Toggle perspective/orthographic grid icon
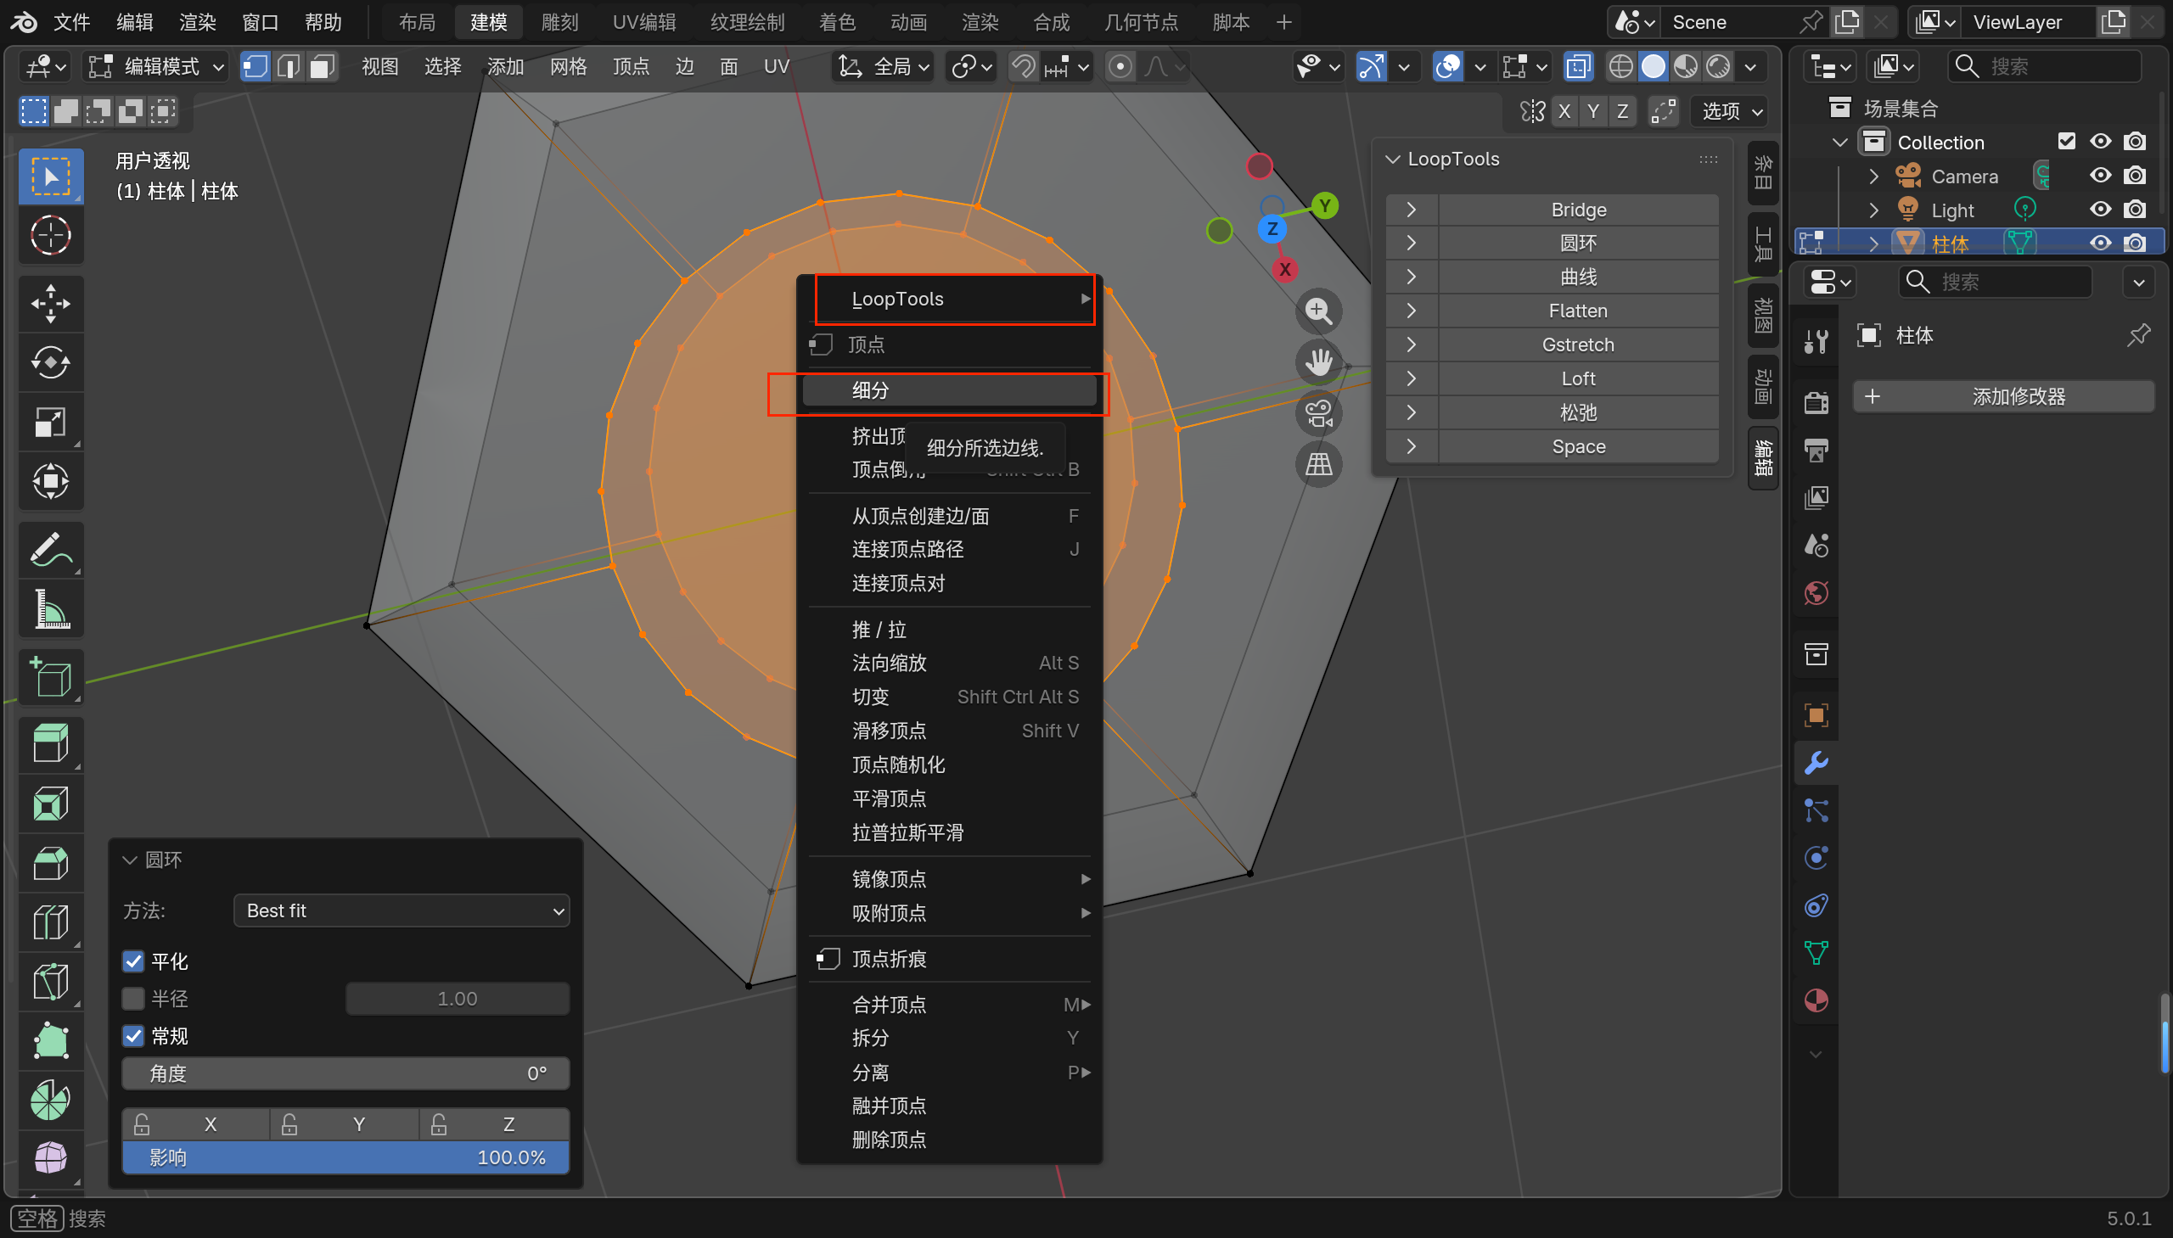The width and height of the screenshot is (2173, 1238). [x=1318, y=465]
